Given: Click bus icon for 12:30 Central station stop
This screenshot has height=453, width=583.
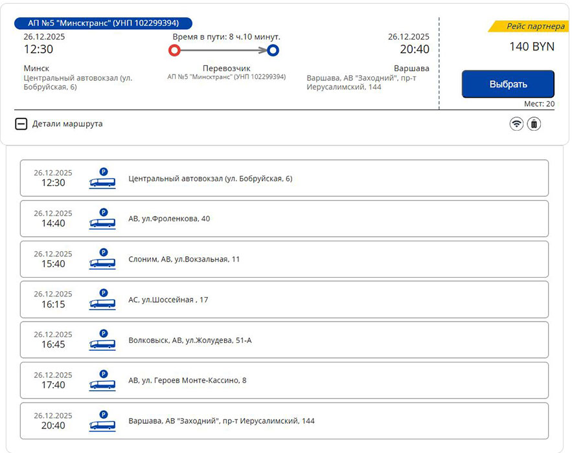Looking at the screenshot, I should point(102,178).
